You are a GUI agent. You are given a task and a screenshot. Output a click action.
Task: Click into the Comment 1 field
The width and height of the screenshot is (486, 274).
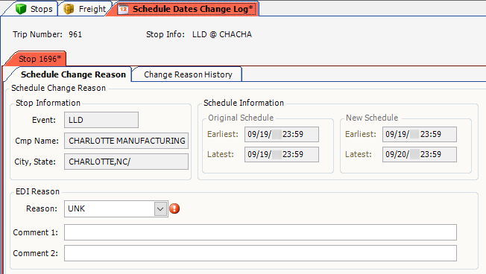pyautogui.click(x=260, y=232)
